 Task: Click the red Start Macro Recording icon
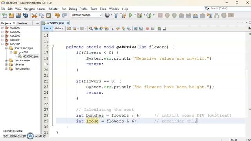click(147, 29)
